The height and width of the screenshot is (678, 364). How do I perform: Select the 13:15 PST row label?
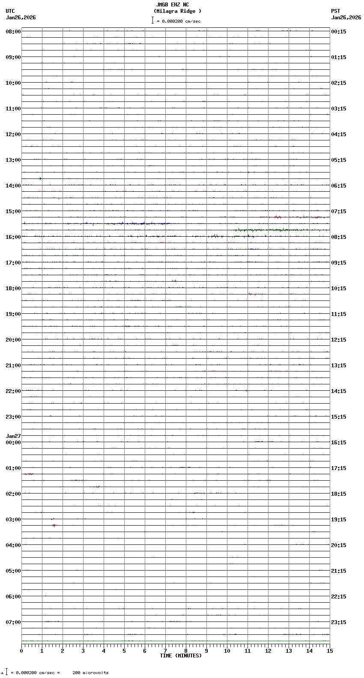pos(339,366)
